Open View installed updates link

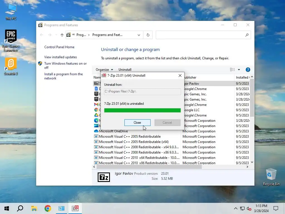coord(60,57)
